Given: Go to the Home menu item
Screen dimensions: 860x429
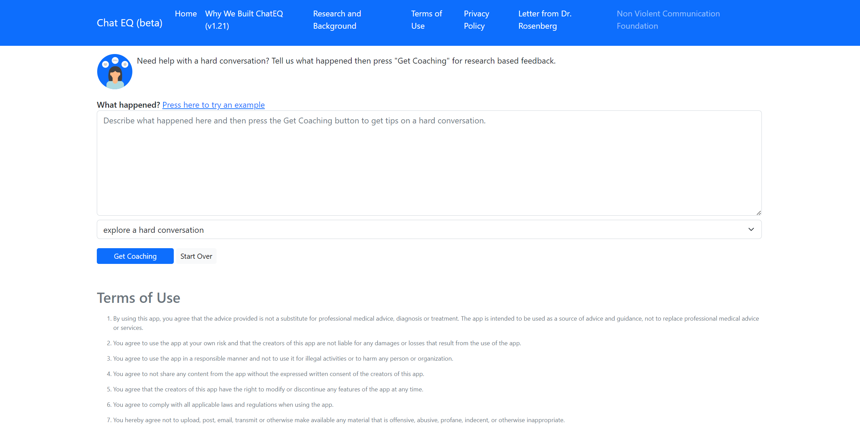Looking at the screenshot, I should [185, 14].
